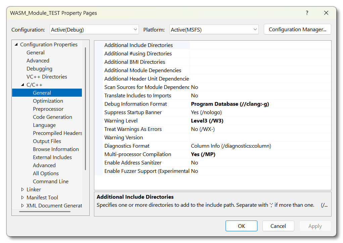Select VC++ Directories in the tree

(47, 77)
